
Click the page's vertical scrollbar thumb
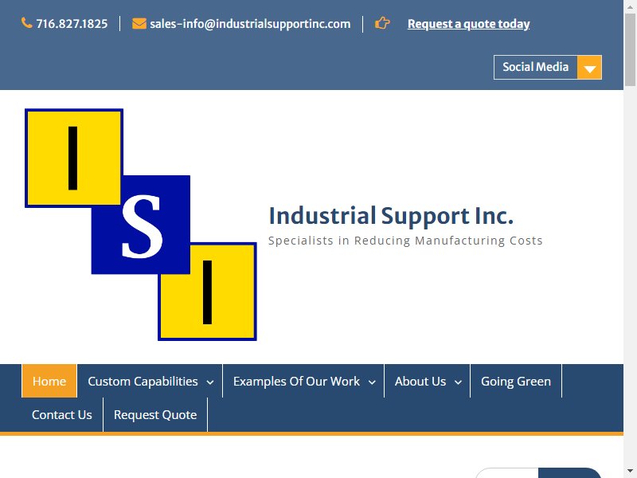pyautogui.click(x=630, y=49)
